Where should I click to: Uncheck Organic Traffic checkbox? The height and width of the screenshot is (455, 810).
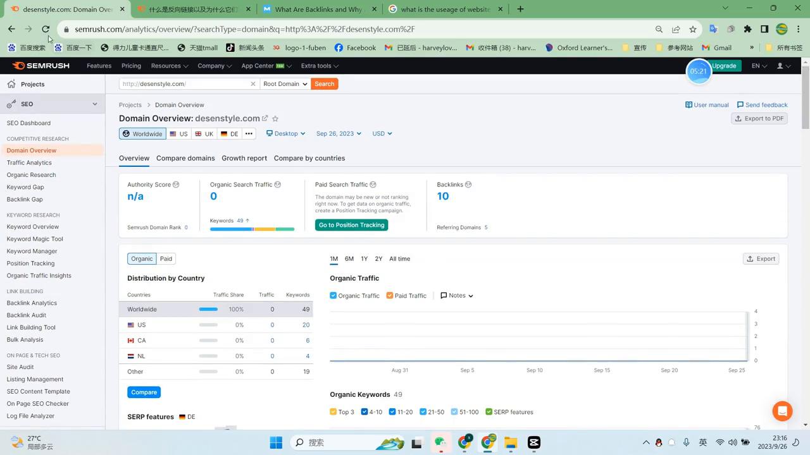pos(333,295)
